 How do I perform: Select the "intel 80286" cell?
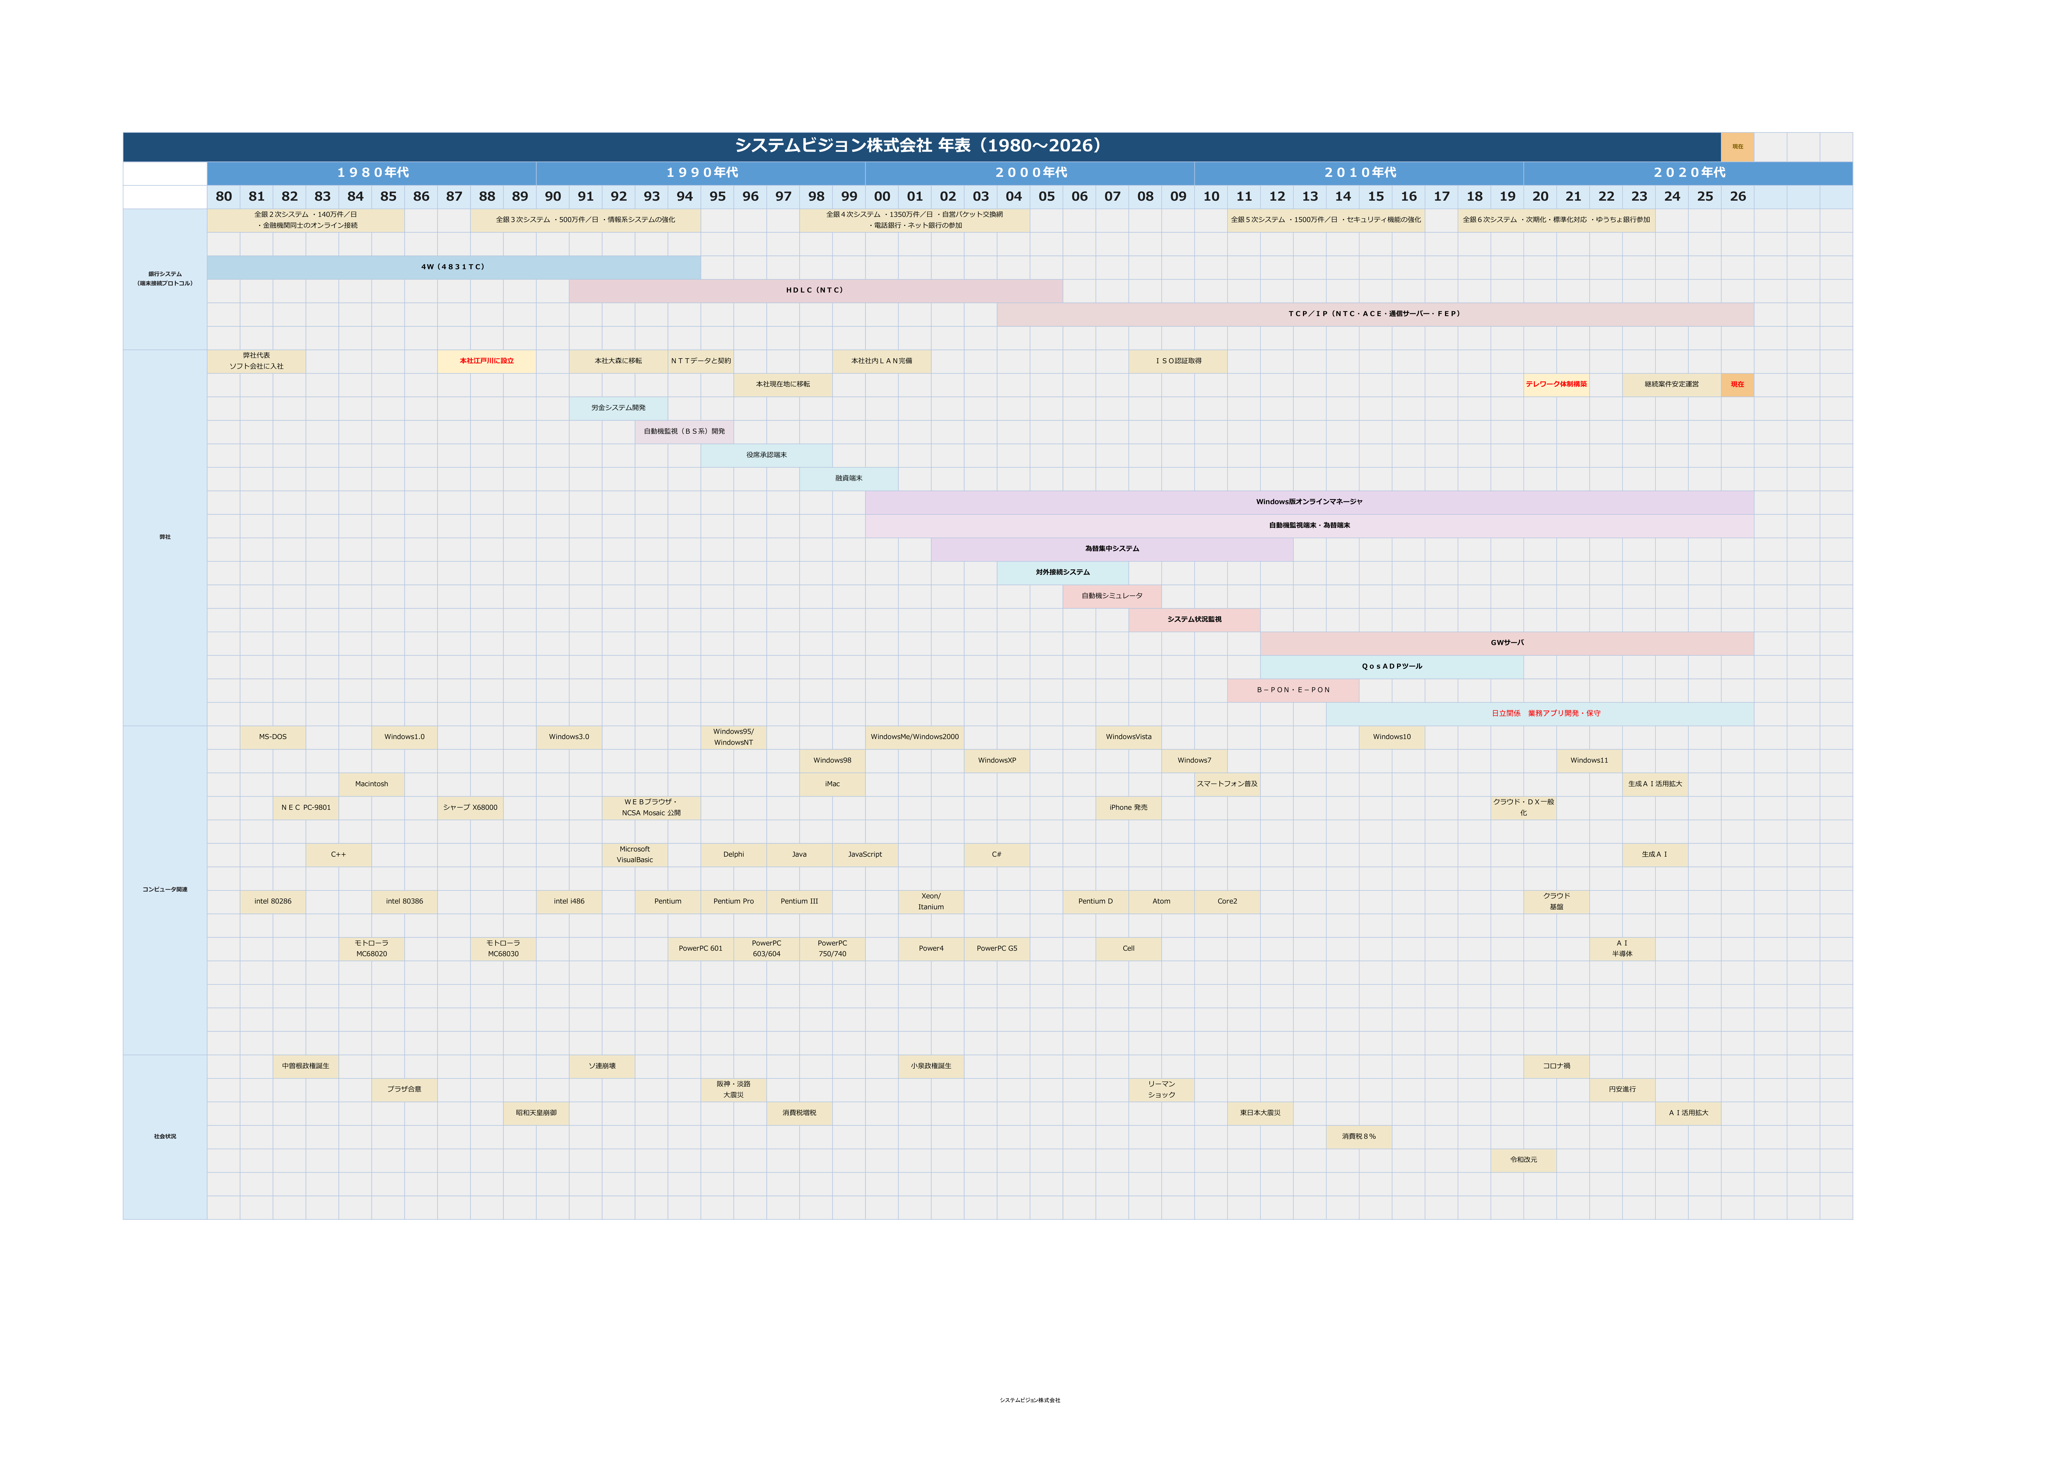(x=273, y=902)
